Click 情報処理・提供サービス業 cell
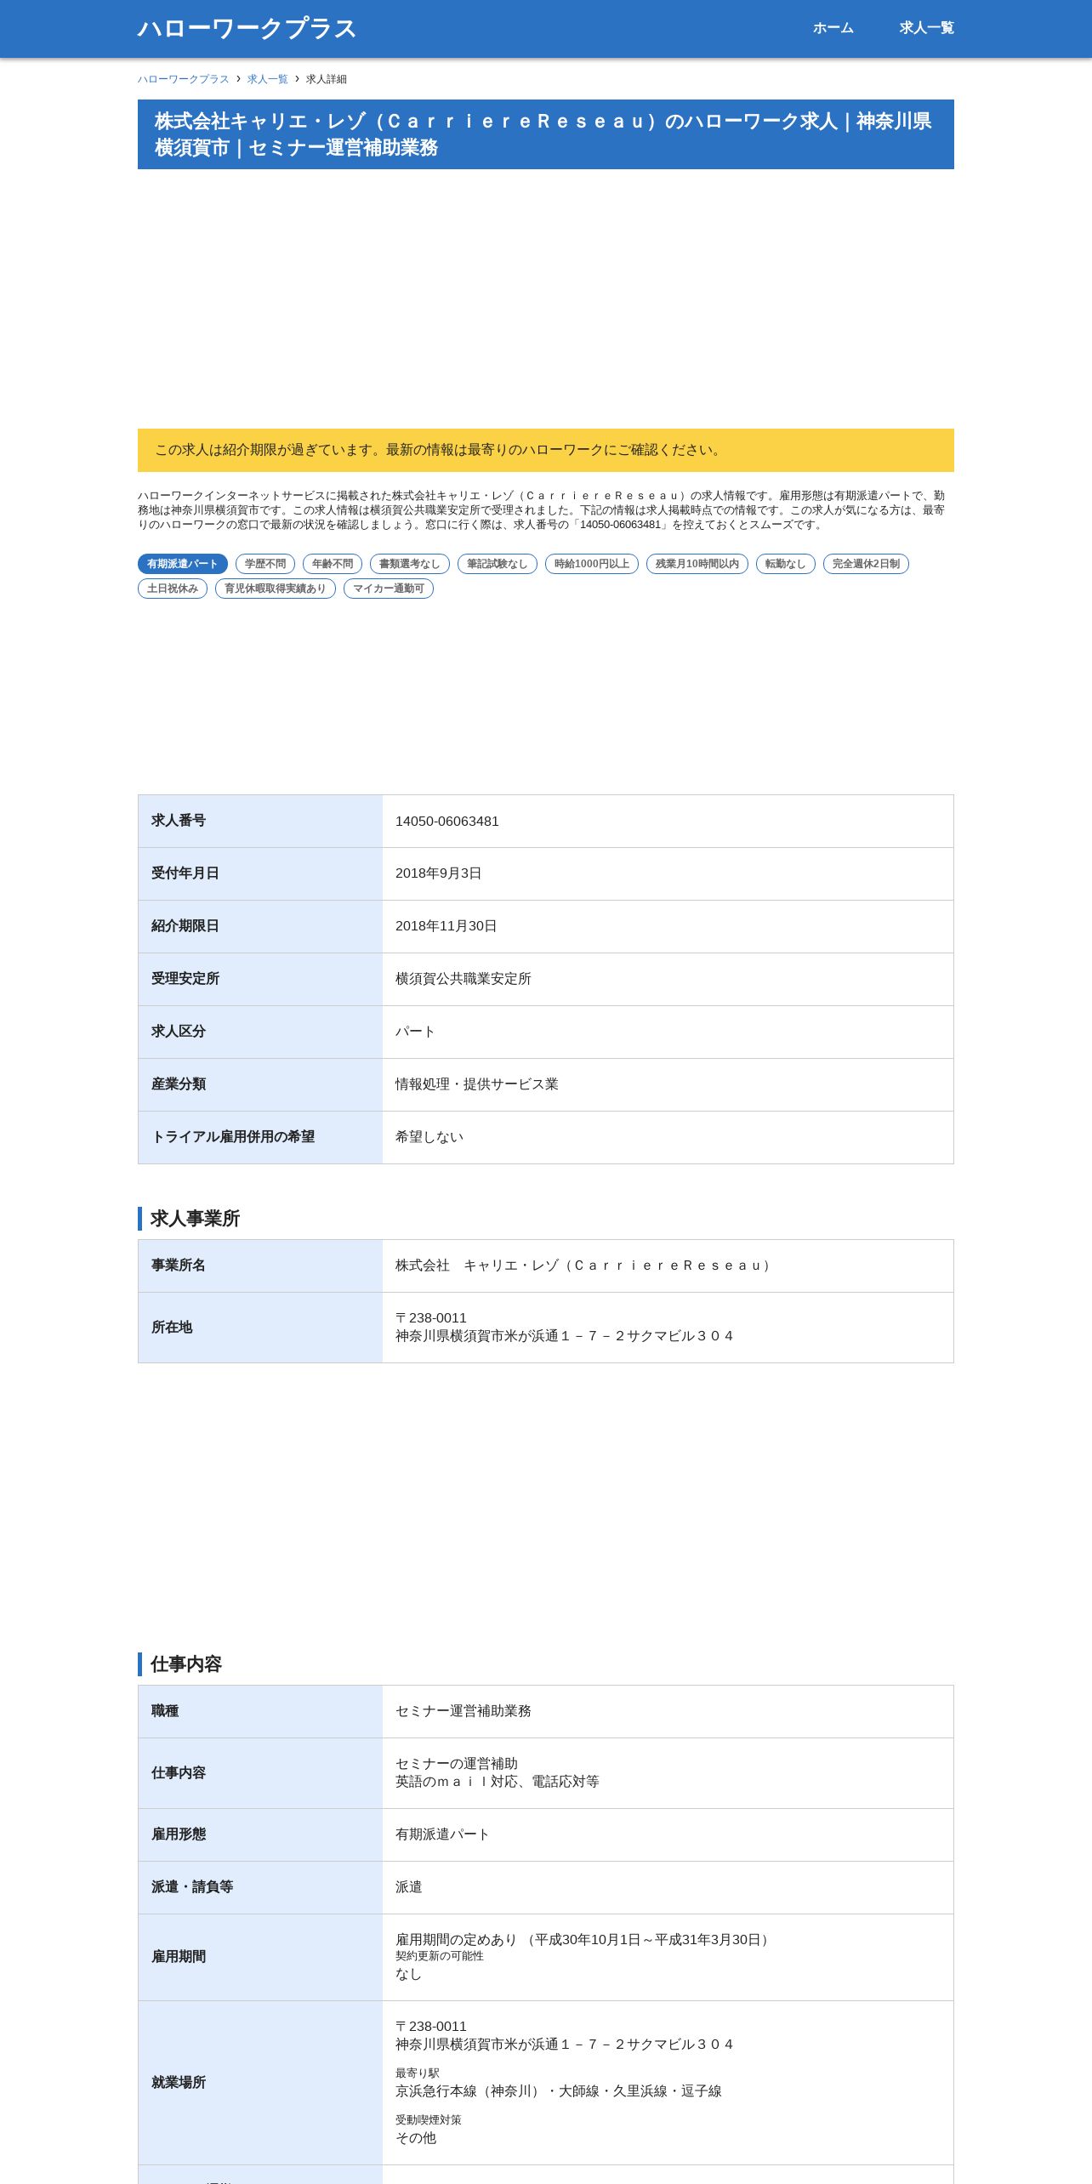 point(477,1084)
